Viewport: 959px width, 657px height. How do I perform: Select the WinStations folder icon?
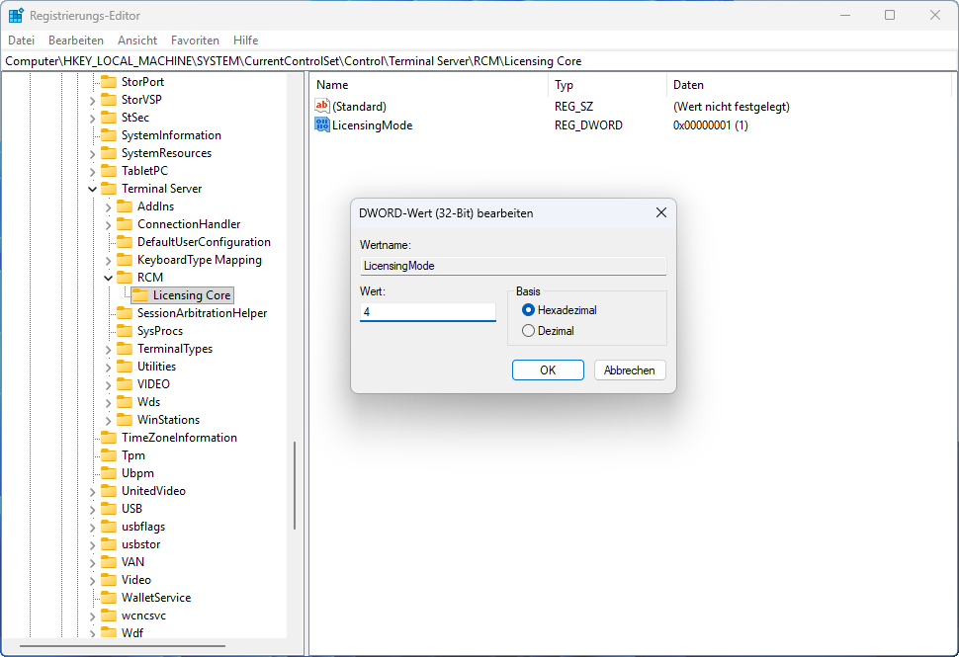[125, 419]
